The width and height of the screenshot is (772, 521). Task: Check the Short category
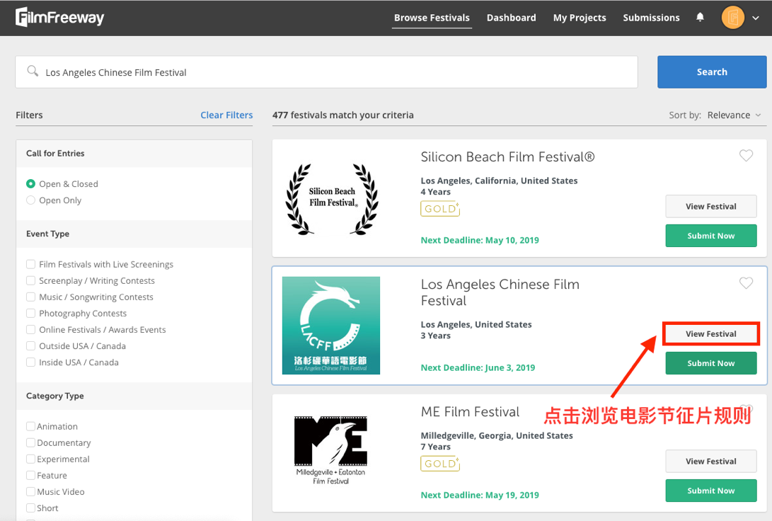[x=30, y=508]
